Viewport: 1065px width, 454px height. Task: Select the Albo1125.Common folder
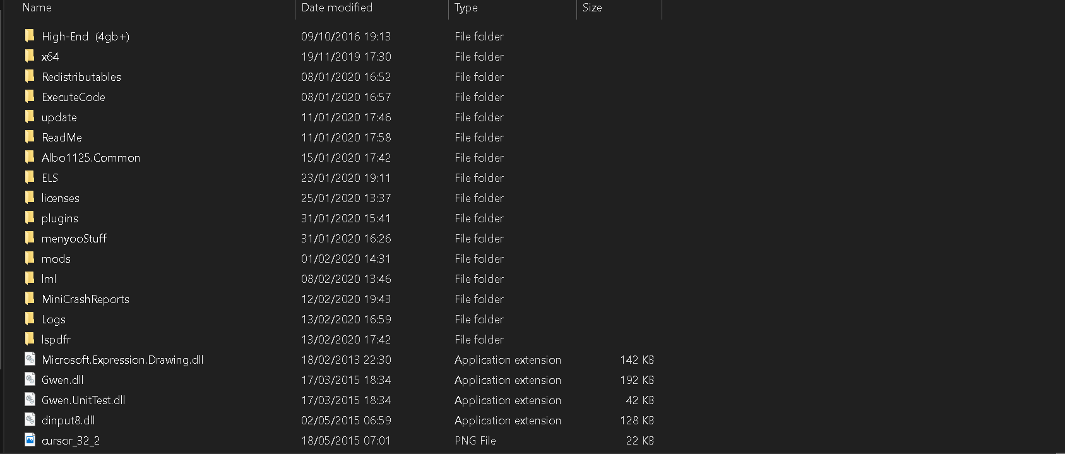point(91,158)
